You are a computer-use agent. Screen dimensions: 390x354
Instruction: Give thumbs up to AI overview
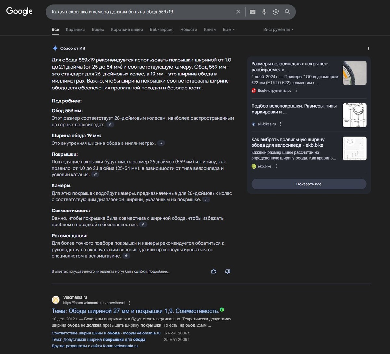[214, 271]
